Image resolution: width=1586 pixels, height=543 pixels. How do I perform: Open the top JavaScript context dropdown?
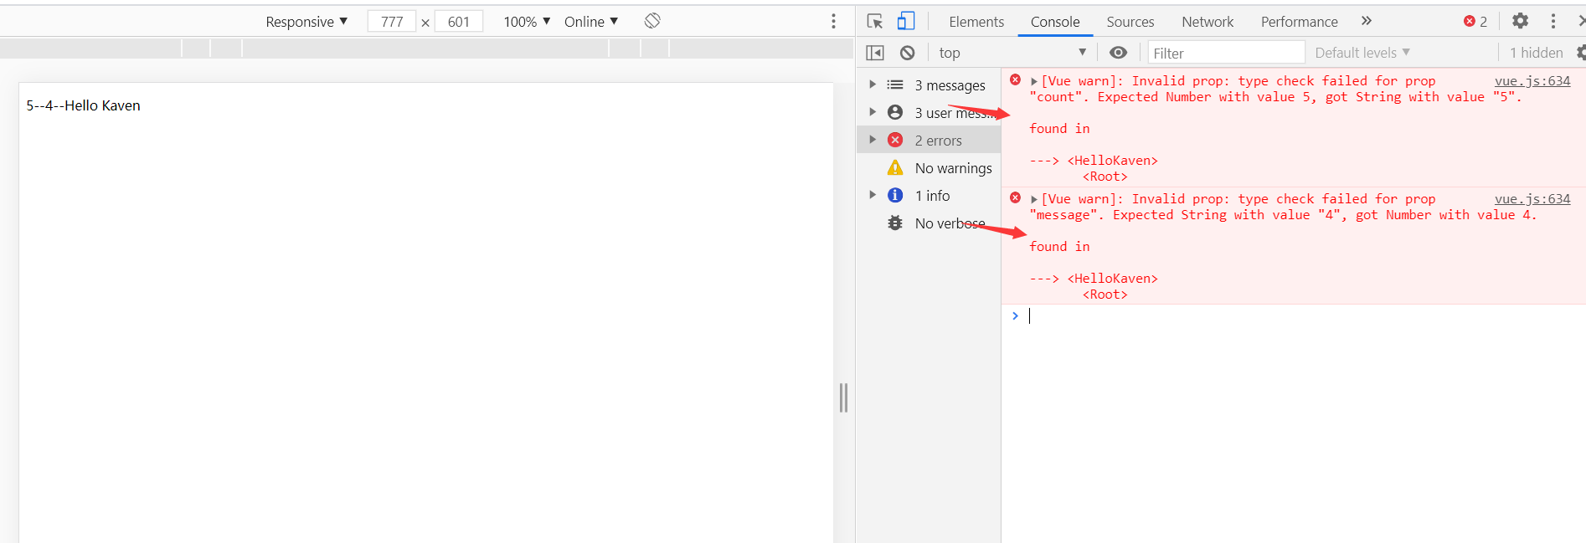(x=1012, y=53)
